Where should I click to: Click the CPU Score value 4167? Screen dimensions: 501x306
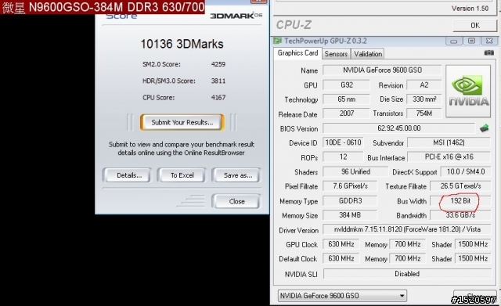[218, 97]
